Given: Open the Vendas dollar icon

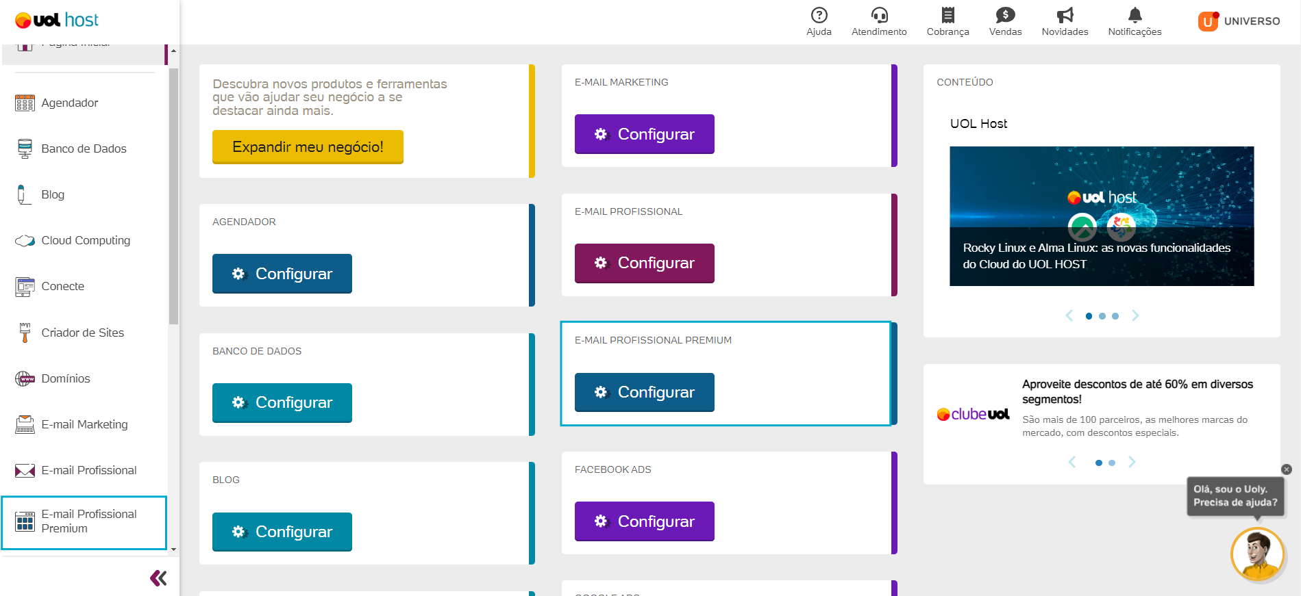Looking at the screenshot, I should click(1005, 15).
